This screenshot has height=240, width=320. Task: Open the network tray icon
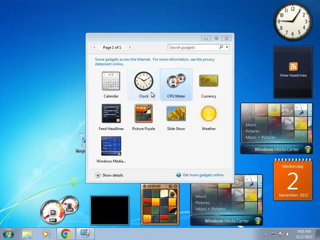tap(273, 234)
